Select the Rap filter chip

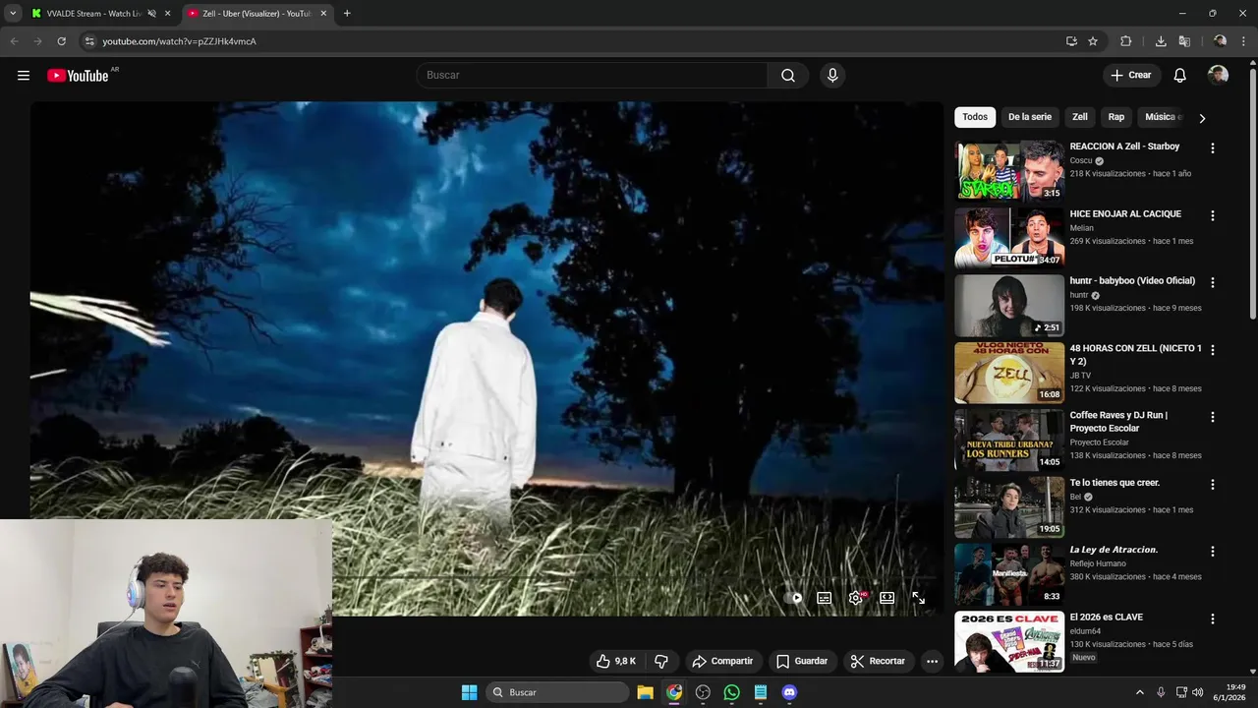click(1116, 117)
